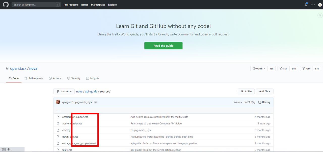Image resolution: width=323 pixels, height=152 pixels.
Task: Click file icon beside authentication.rst
Action: click(58, 123)
